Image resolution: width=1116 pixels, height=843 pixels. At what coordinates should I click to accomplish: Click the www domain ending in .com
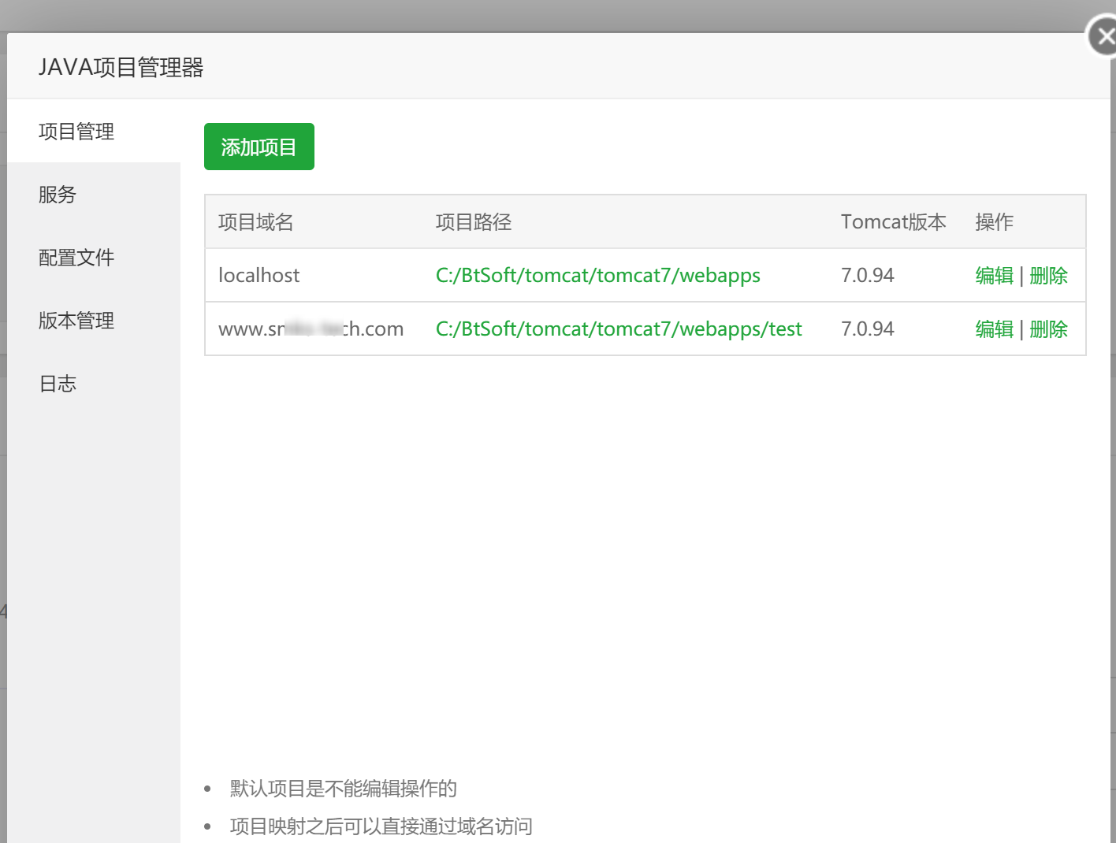pos(311,329)
